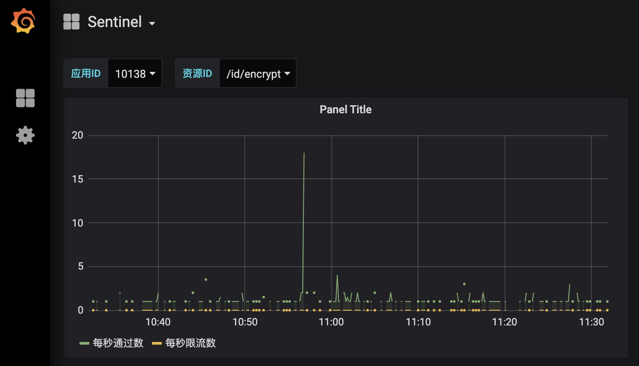Click the tall green spike near 10:57

[x=304, y=169]
